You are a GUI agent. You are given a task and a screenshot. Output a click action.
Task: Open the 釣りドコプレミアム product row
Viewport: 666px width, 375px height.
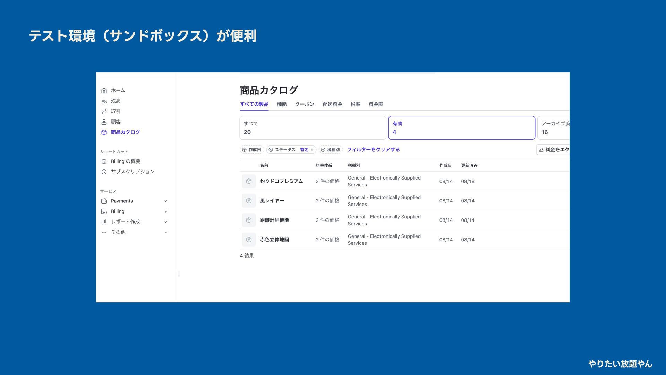[281, 181]
